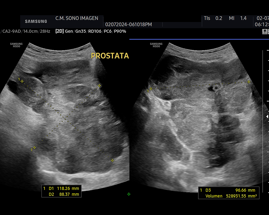Click the upper-right caliper marker of D2

(99, 86)
